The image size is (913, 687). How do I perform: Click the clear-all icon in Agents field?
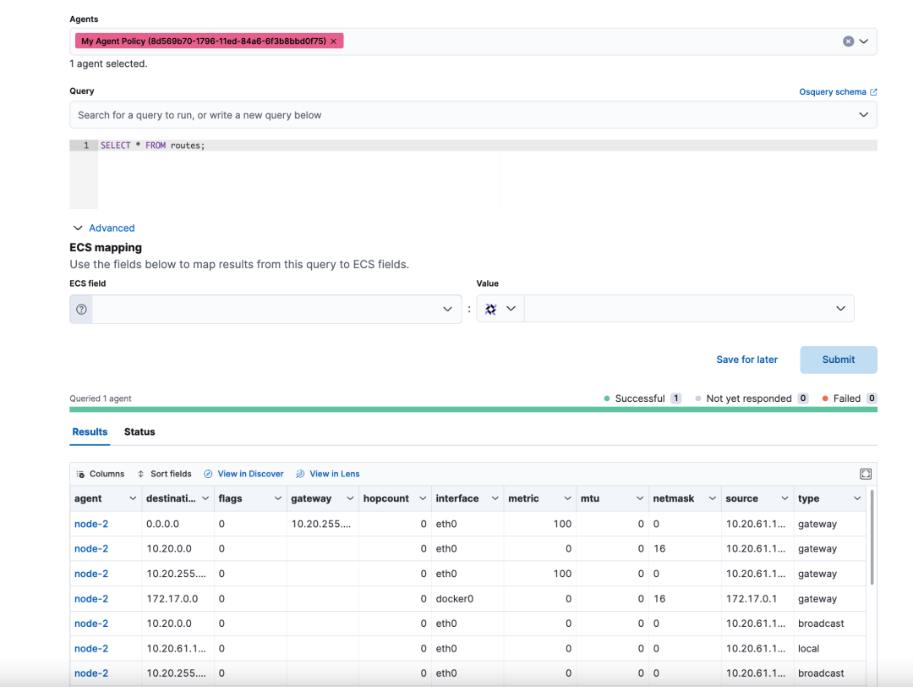click(x=848, y=41)
